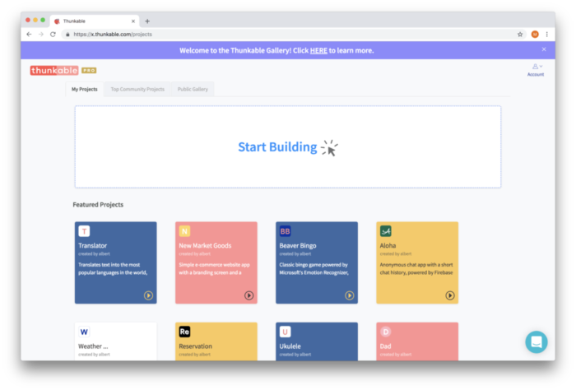Click the browser address bar URL
Image resolution: width=576 pixels, height=390 pixels.
pos(113,35)
